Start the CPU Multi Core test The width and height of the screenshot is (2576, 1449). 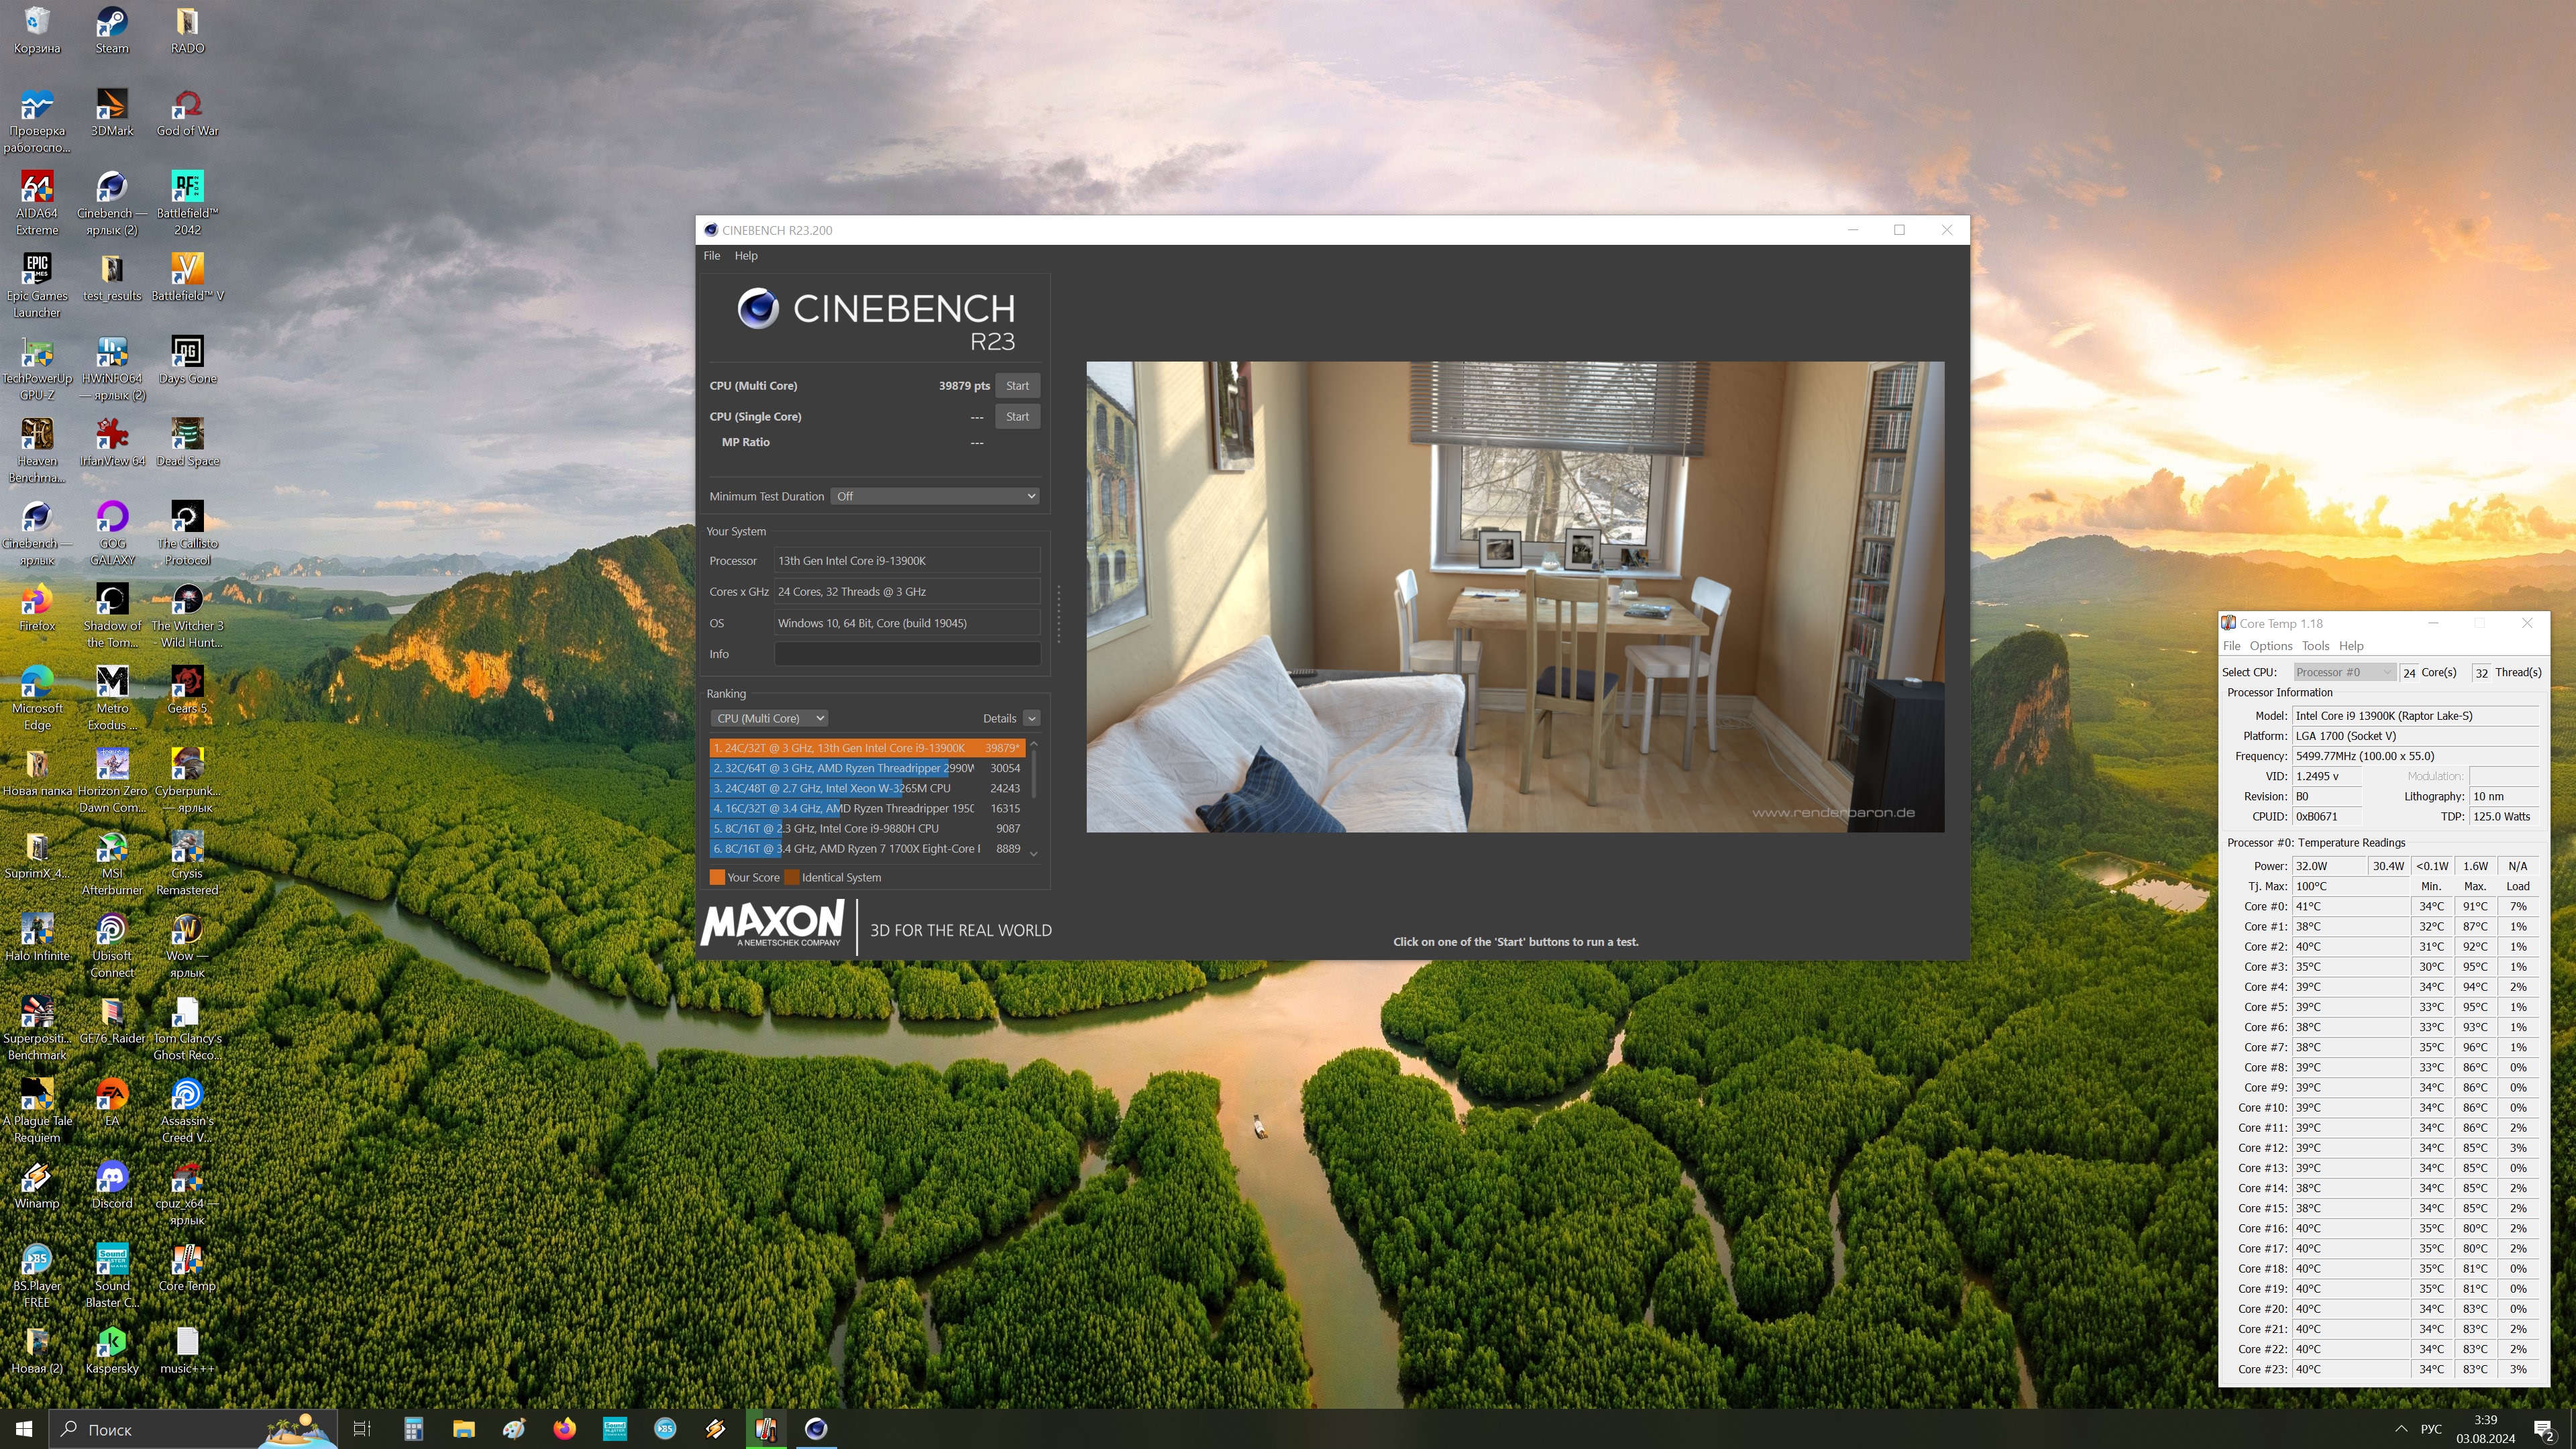click(x=1017, y=386)
